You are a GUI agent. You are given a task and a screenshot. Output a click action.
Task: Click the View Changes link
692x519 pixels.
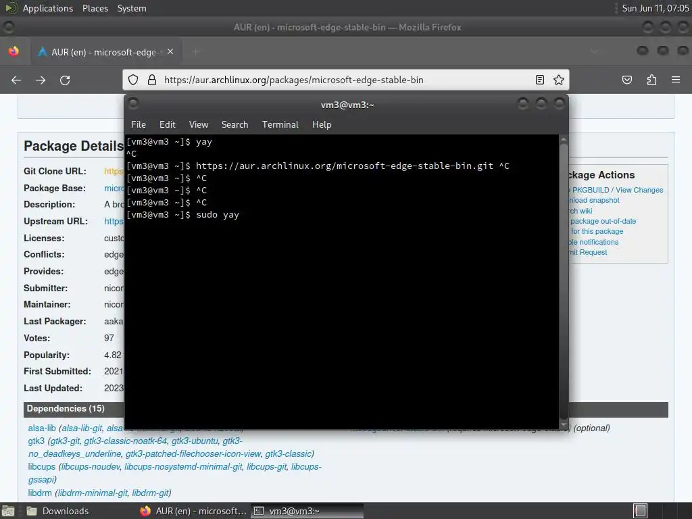coord(639,190)
